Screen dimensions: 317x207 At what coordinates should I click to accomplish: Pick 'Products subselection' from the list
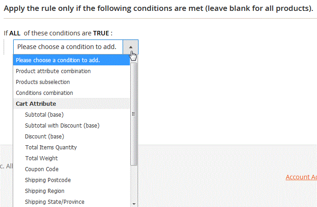(x=43, y=82)
